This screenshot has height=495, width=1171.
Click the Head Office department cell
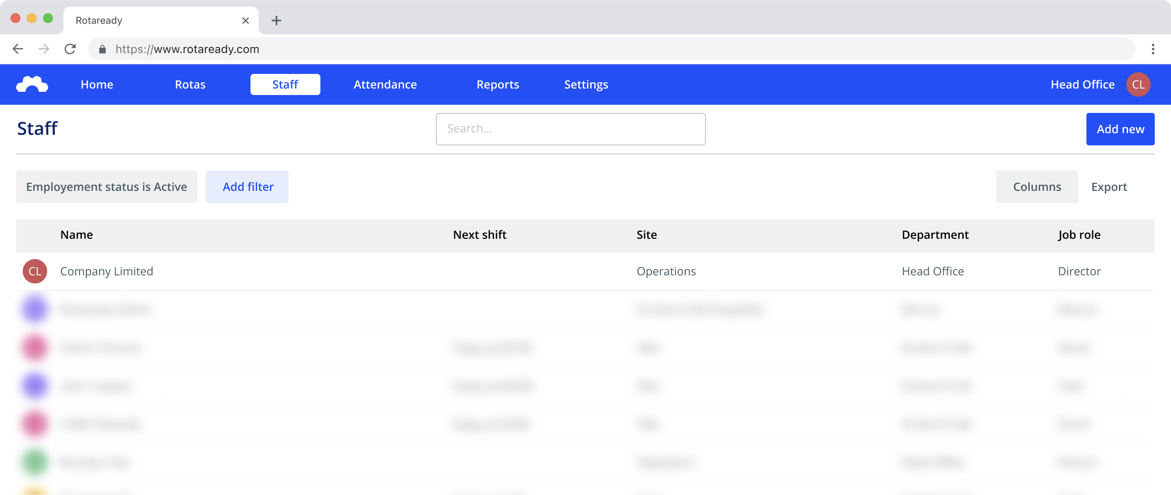tap(932, 272)
